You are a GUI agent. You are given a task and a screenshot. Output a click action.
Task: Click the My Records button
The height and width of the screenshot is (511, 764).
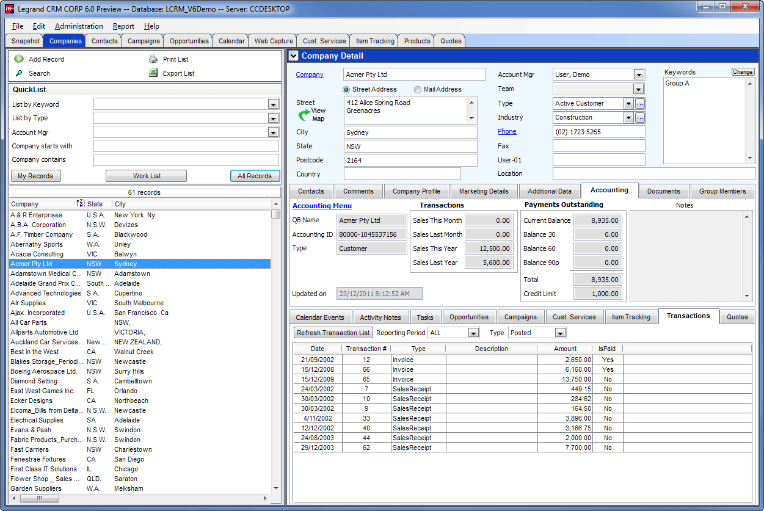pos(35,176)
